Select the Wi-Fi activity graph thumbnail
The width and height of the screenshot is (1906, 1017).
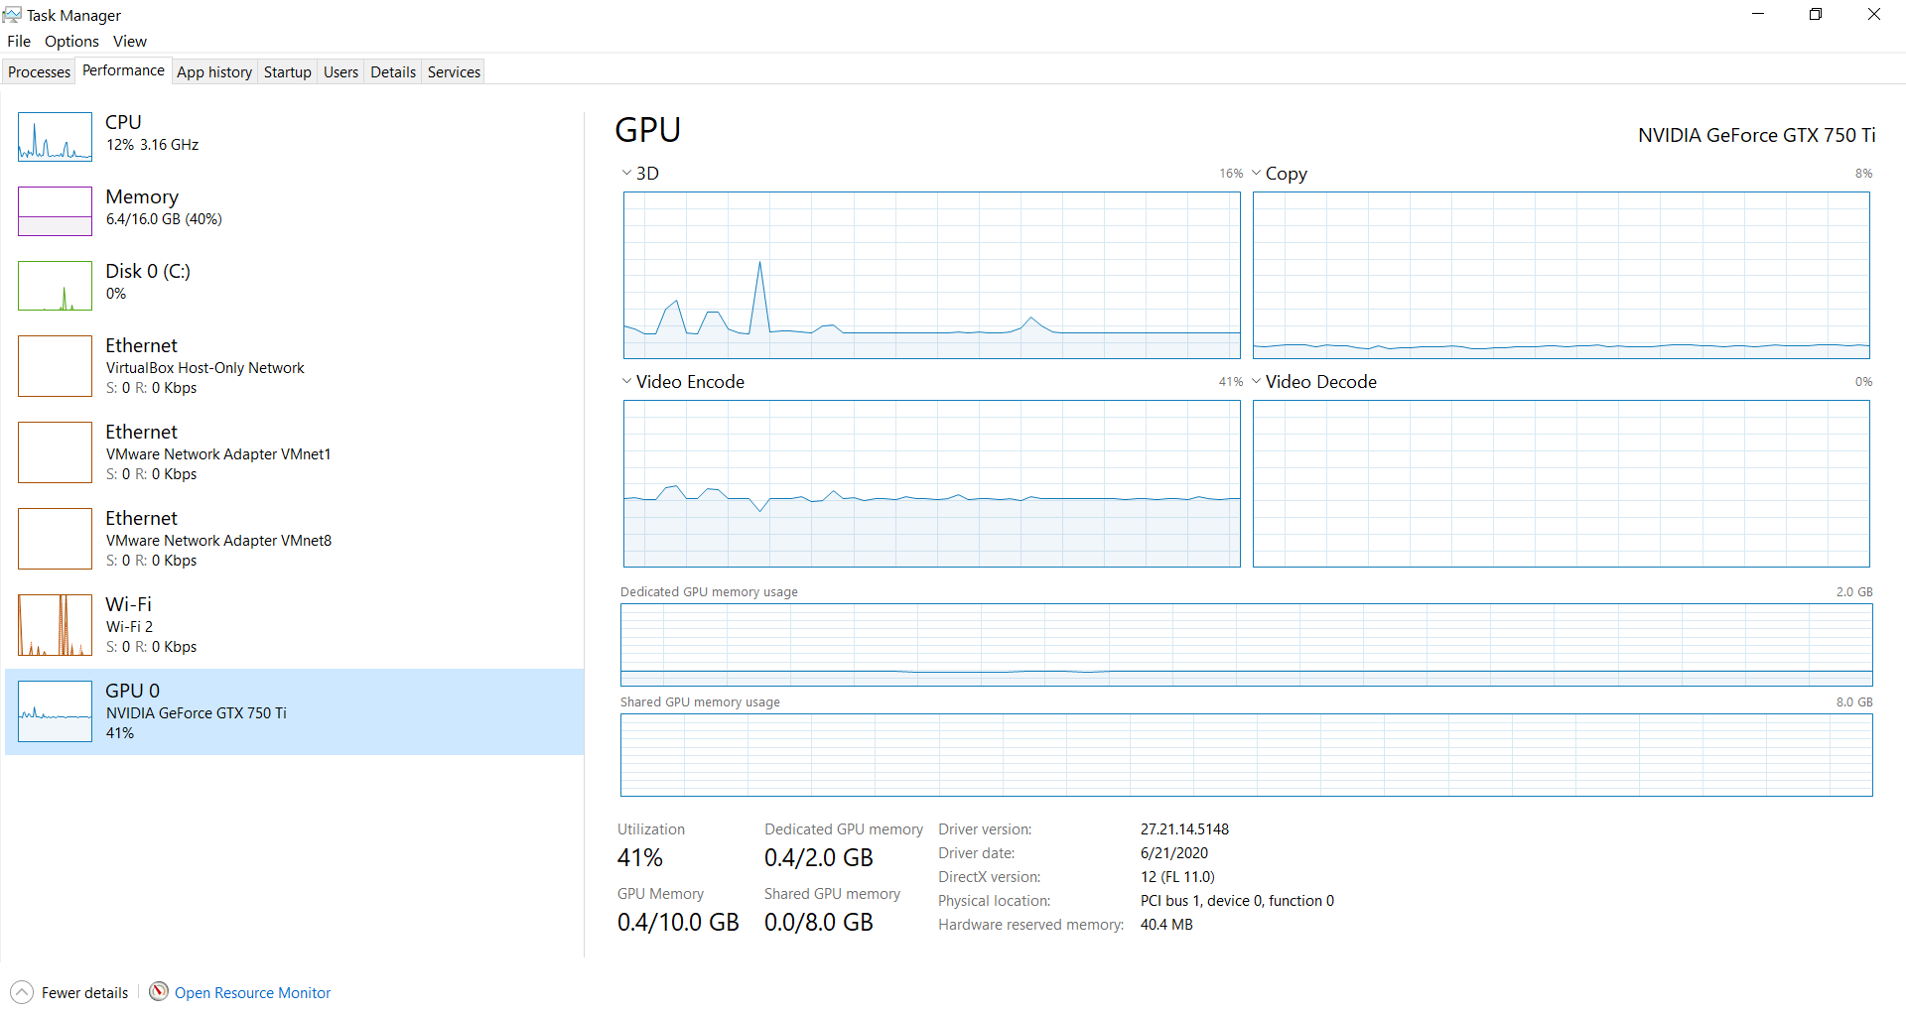coord(55,625)
